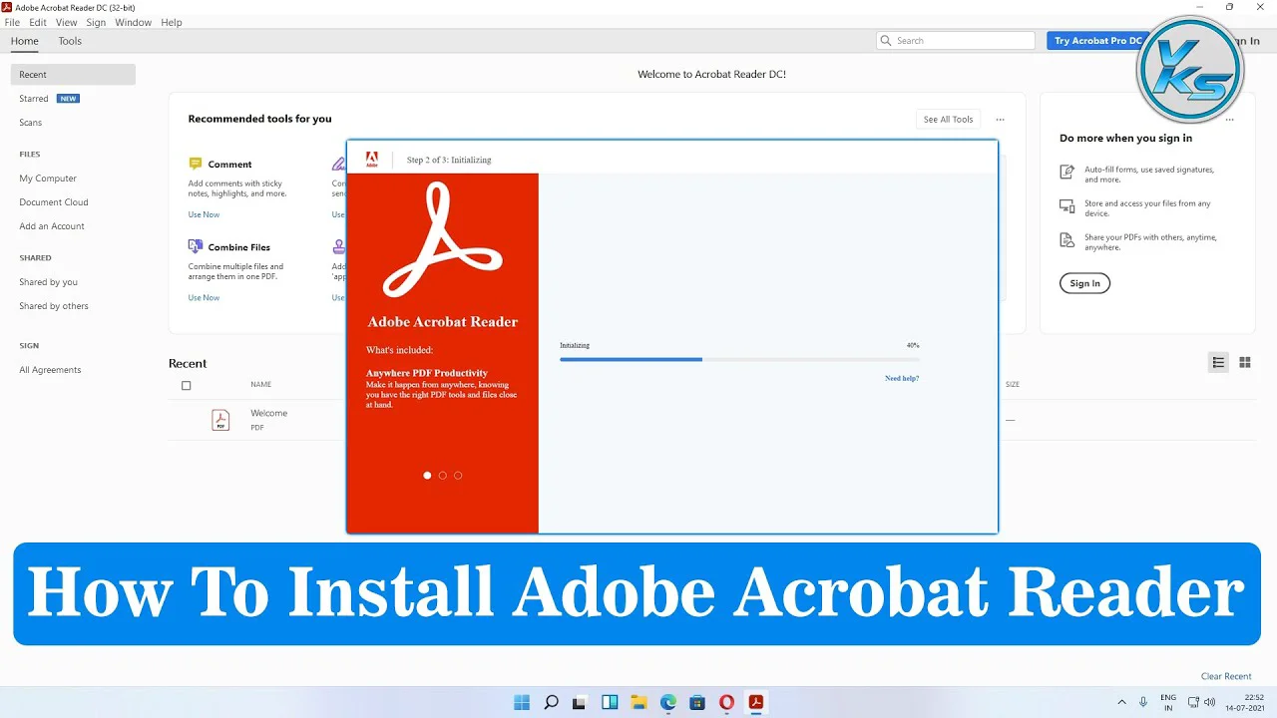Switch Recent files to grid view
The image size is (1277, 718).
tap(1245, 362)
